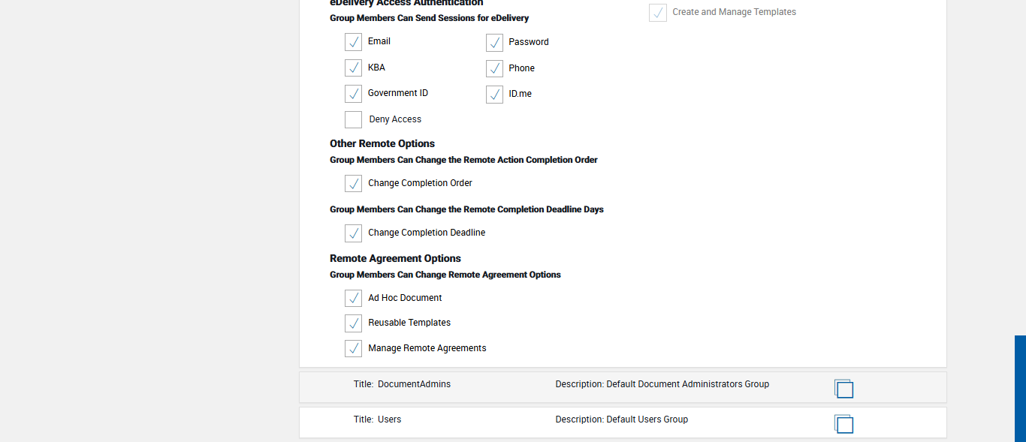Screen dimensions: 1026x442
Task: Click the copy icon for Users group
Action: (x=843, y=423)
